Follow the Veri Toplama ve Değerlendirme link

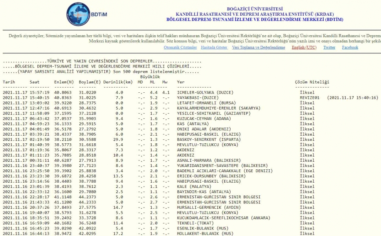(259, 47)
